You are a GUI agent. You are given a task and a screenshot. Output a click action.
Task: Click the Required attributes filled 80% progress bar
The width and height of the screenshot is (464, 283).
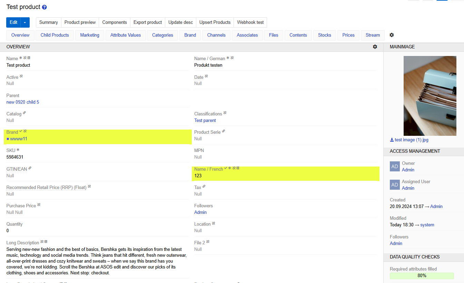[422, 276]
